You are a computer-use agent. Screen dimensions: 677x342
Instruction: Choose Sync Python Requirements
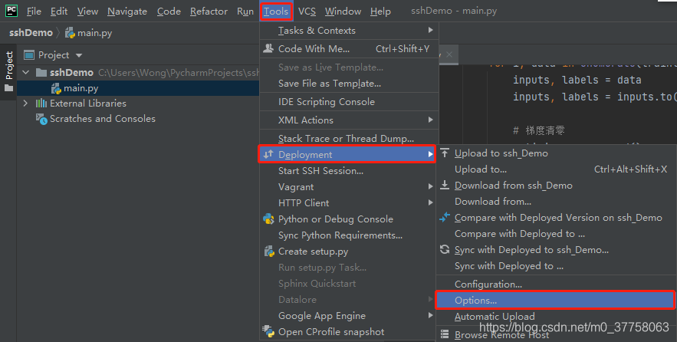349,235
